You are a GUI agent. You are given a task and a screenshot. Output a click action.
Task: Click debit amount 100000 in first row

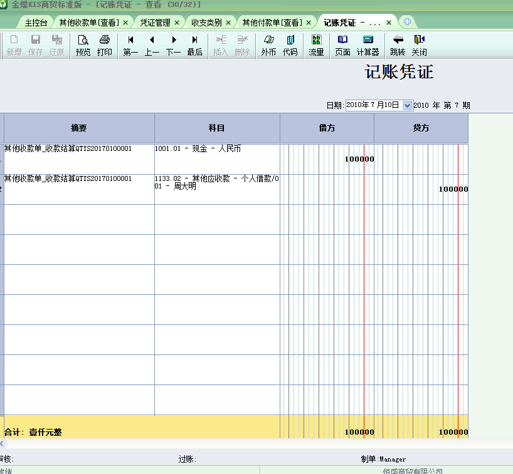359,159
